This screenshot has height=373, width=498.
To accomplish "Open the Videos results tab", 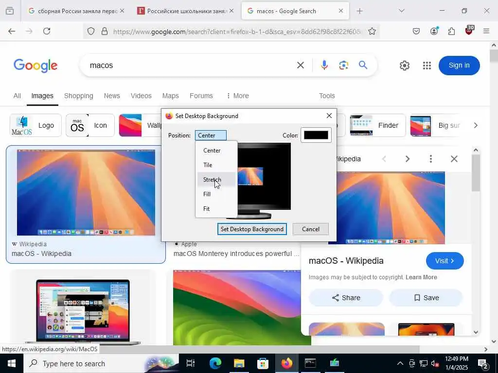I will [x=141, y=96].
